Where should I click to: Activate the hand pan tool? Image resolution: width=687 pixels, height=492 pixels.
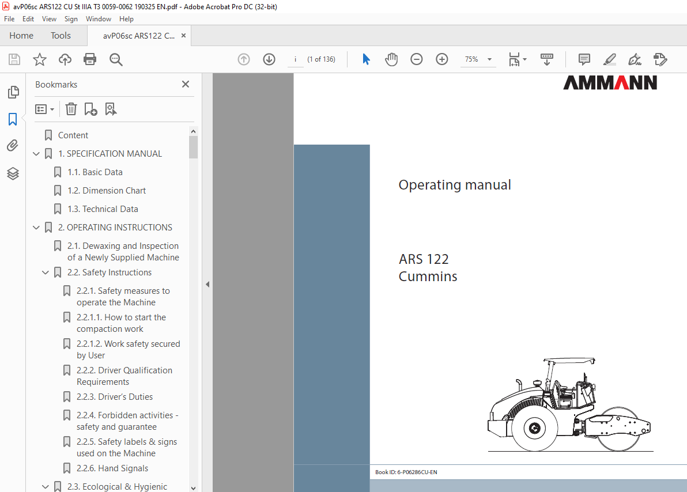391,59
